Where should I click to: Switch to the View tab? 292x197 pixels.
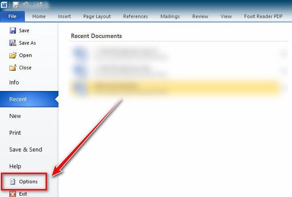click(x=226, y=16)
